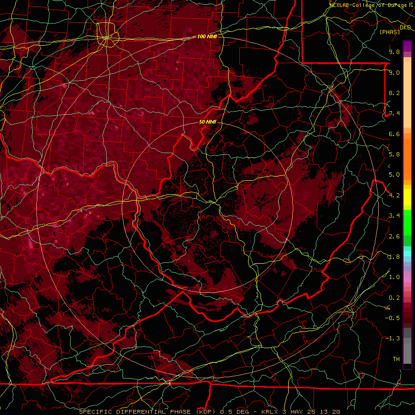Click the 9.8 scale value
415x415 pixels.
pos(394,52)
